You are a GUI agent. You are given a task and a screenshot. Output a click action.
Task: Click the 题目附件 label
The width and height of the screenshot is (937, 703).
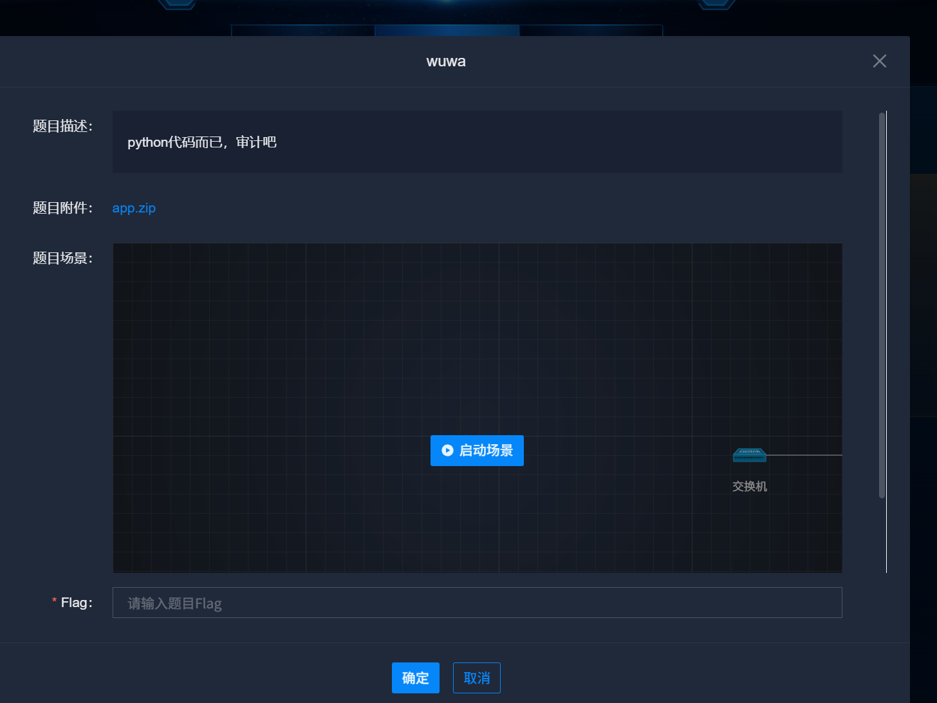coord(62,208)
